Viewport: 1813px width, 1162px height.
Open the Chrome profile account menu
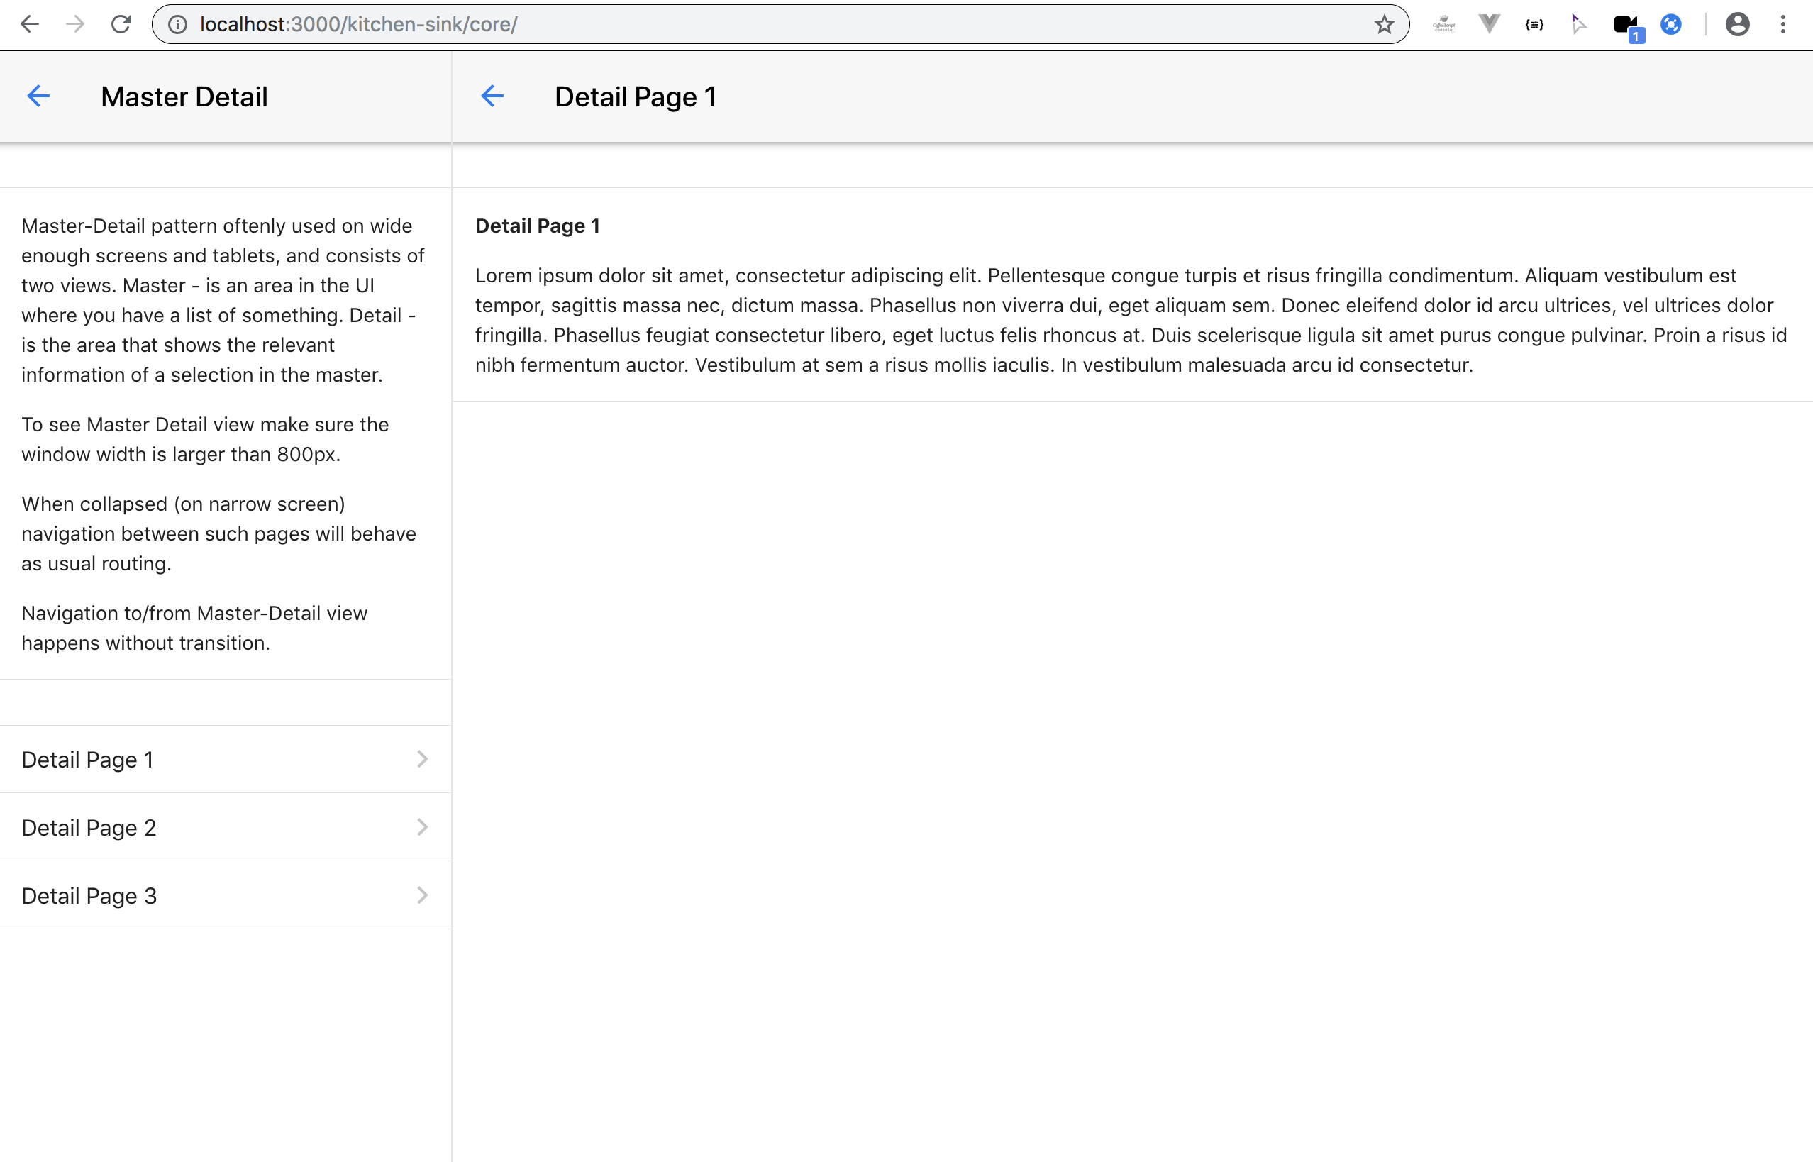coord(1738,24)
